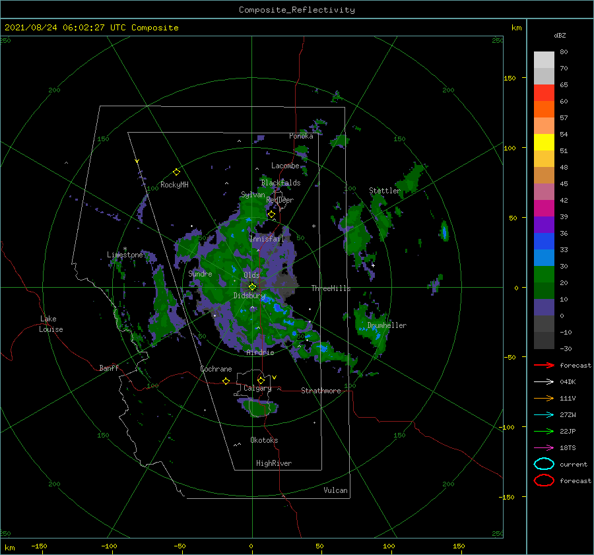The width and height of the screenshot is (594, 555).
Task: Click the 60 dBZ orange legend swatch
Action: 544,109
